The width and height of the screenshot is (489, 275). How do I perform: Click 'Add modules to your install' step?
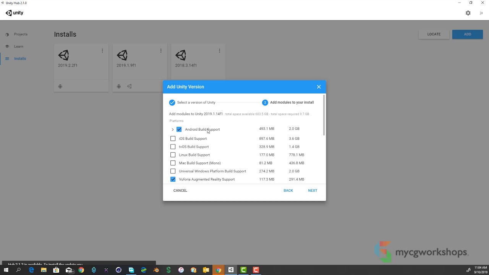pos(292,102)
